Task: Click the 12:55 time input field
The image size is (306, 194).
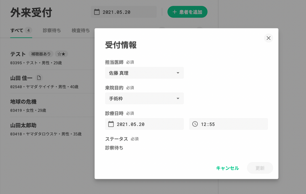Action: [x=231, y=124]
